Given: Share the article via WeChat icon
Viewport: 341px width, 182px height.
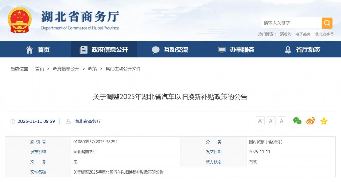Looking at the screenshot, I should [x=297, y=121].
